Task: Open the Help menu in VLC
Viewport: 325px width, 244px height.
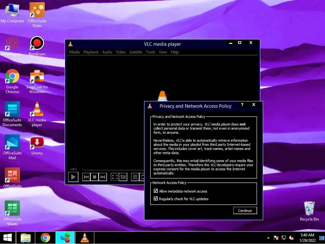Action: tap(175, 52)
